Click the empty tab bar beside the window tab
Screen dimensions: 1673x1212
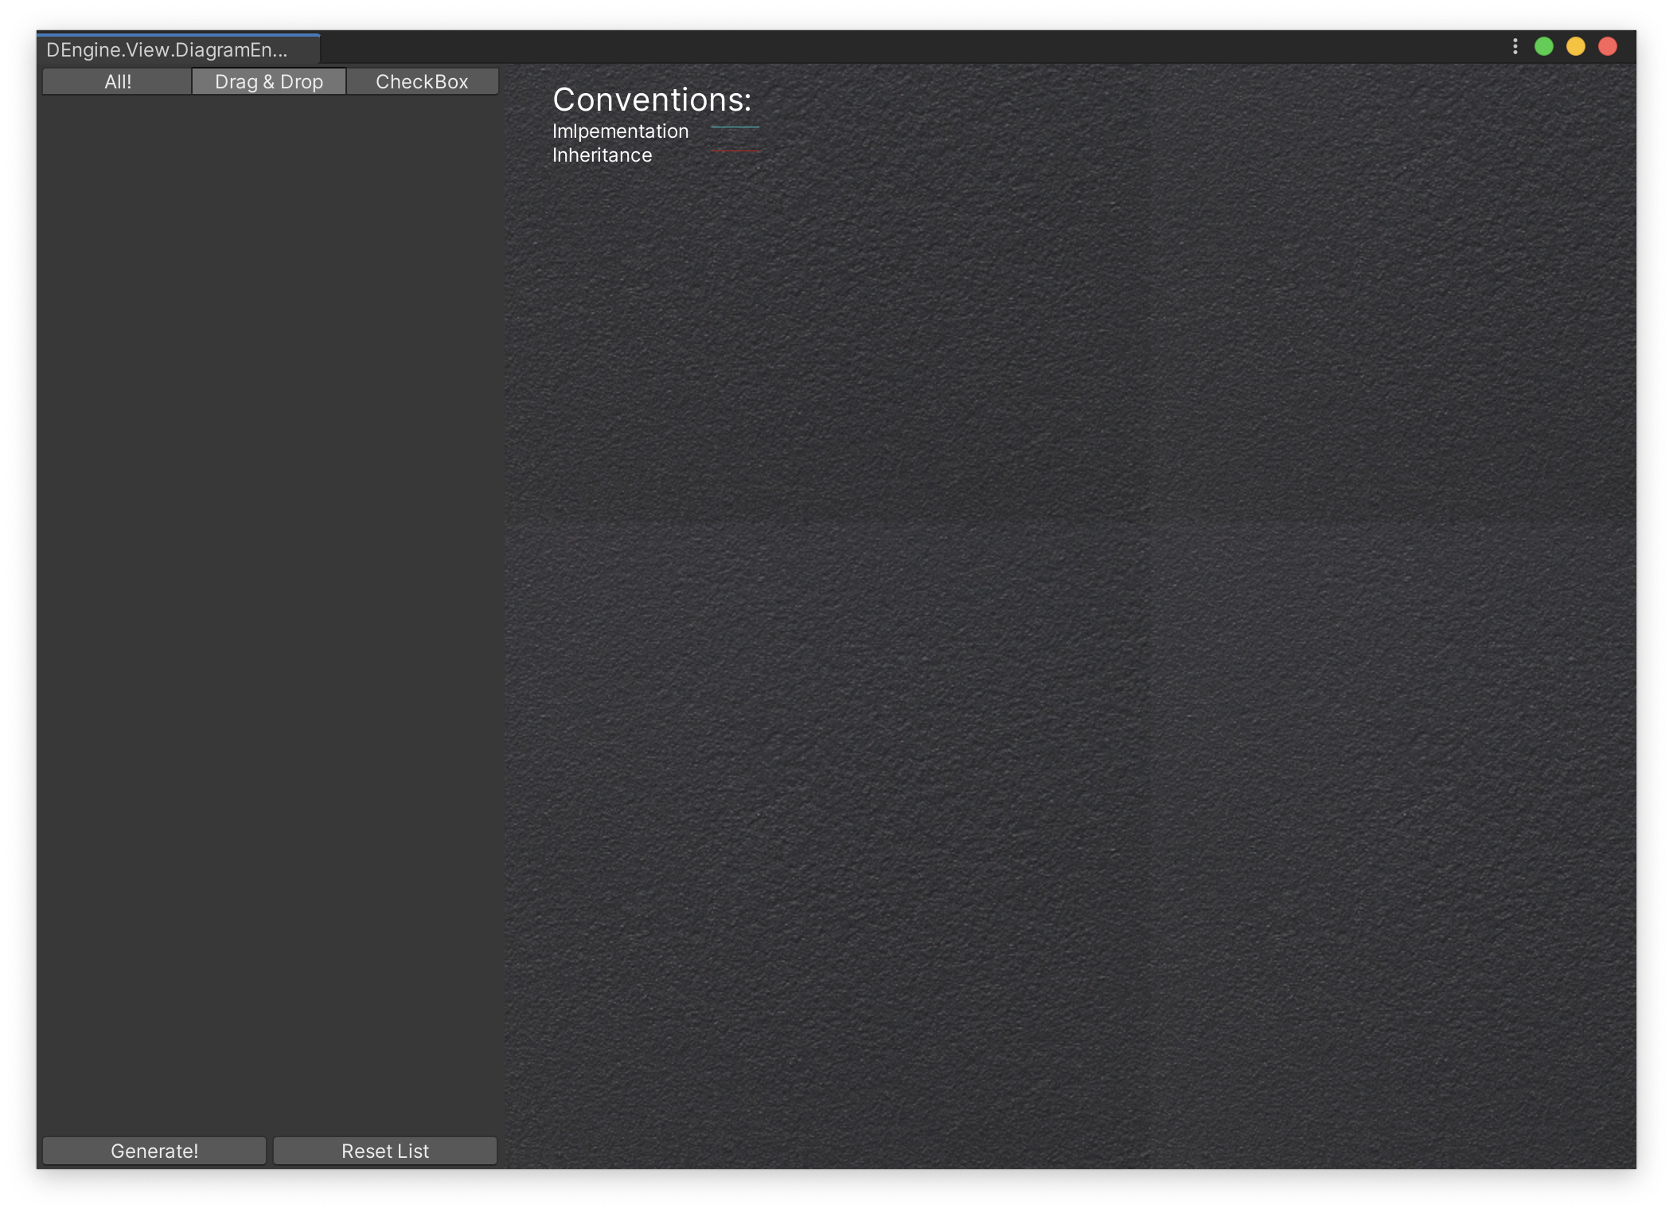tap(875, 48)
